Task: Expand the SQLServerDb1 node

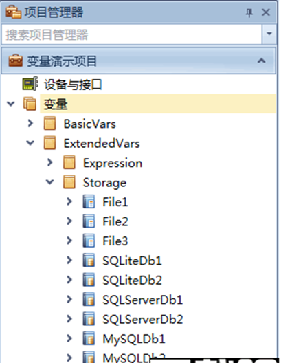Action: [x=69, y=299]
